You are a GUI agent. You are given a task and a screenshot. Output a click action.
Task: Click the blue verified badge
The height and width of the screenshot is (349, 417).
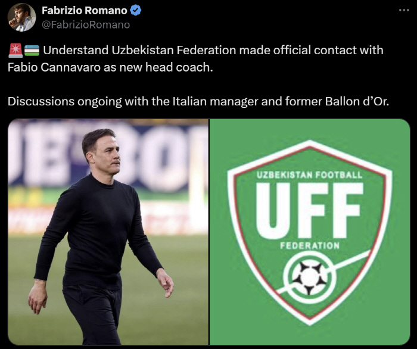[x=135, y=11]
